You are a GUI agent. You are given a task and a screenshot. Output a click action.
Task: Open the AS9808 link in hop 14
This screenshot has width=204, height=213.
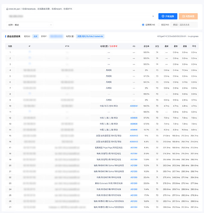(x=134, y=130)
